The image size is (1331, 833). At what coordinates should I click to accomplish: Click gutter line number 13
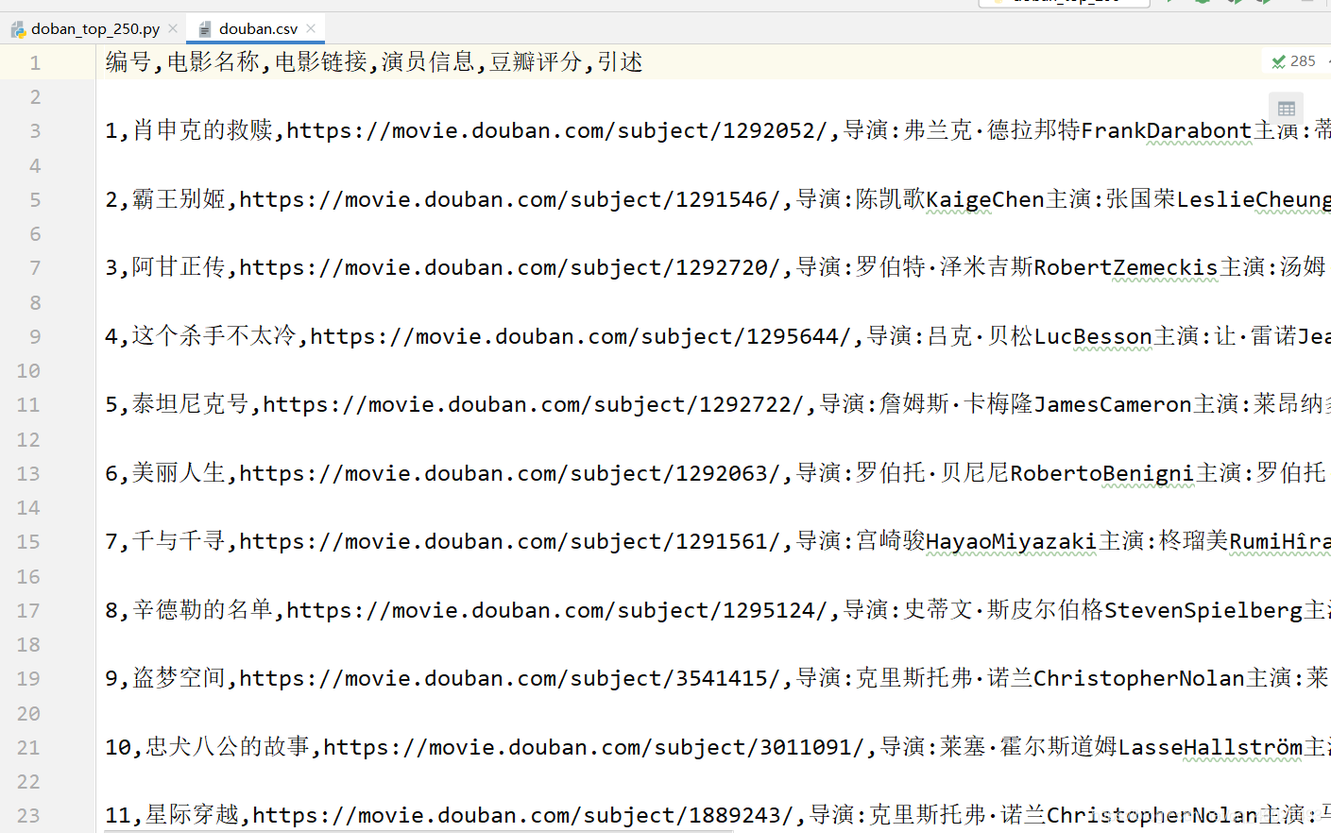point(28,473)
